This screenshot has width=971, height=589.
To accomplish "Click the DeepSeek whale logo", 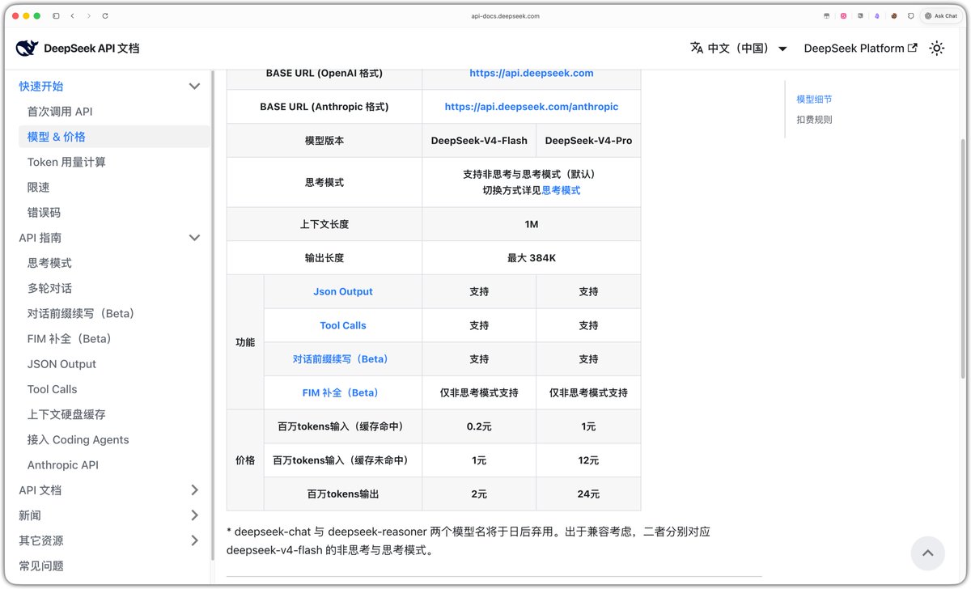I will 27,49.
